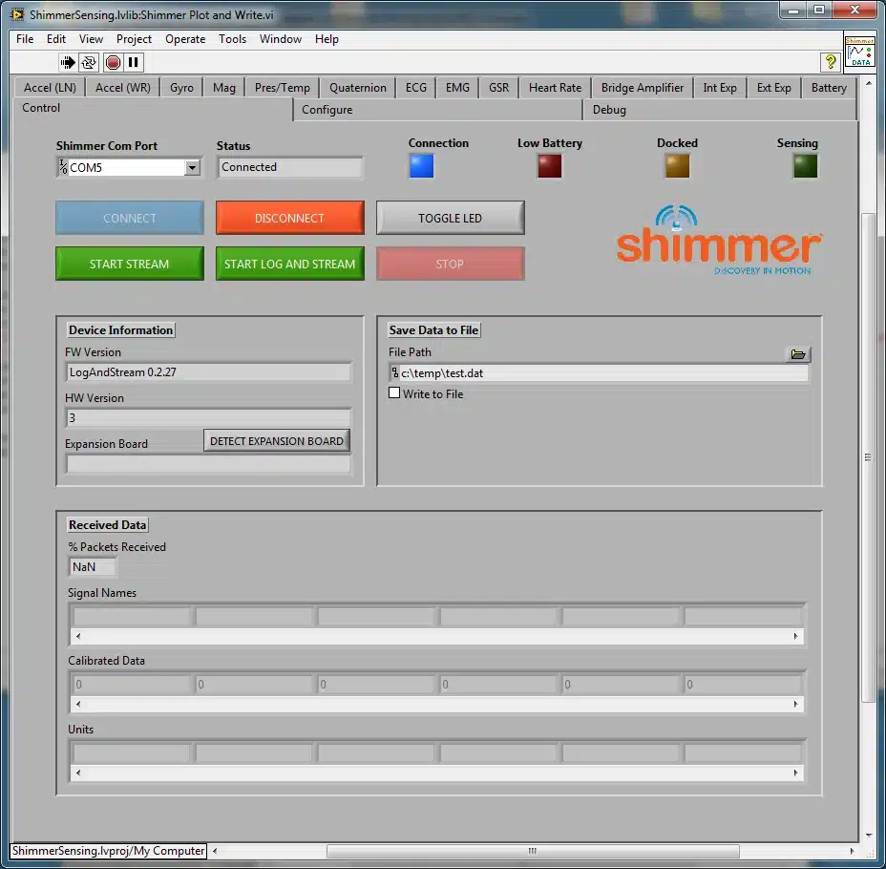
Task: Click DETECT EXPANSION BOARD button
Action: (277, 441)
